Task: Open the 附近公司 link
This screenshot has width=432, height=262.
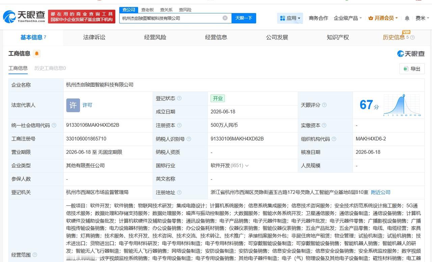Action: coord(381,192)
